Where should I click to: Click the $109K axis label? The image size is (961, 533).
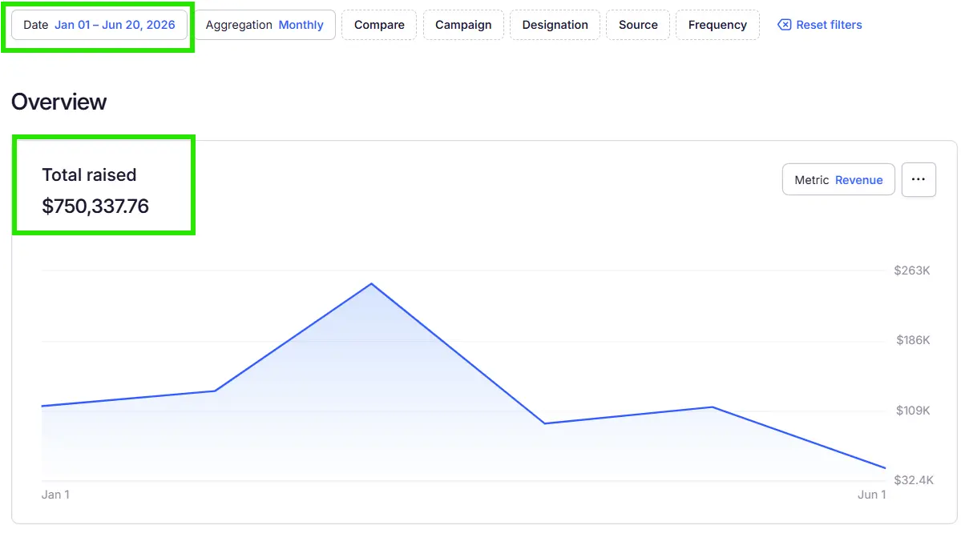913,411
